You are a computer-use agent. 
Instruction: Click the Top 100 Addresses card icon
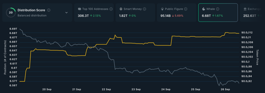[x=79, y=9]
